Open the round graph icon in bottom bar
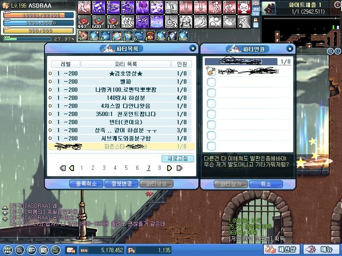This screenshot has height=256, width=342. [56, 250]
